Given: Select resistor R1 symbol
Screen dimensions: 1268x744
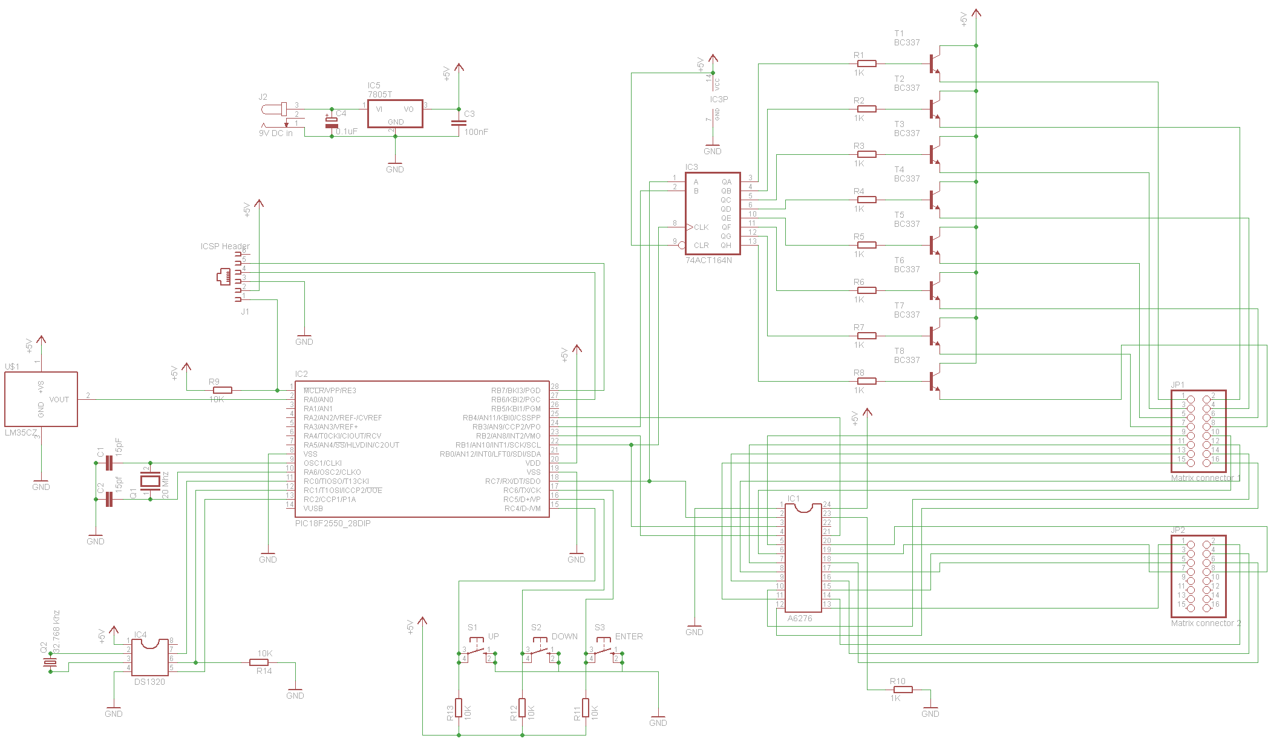Looking at the screenshot, I should click(x=867, y=64).
